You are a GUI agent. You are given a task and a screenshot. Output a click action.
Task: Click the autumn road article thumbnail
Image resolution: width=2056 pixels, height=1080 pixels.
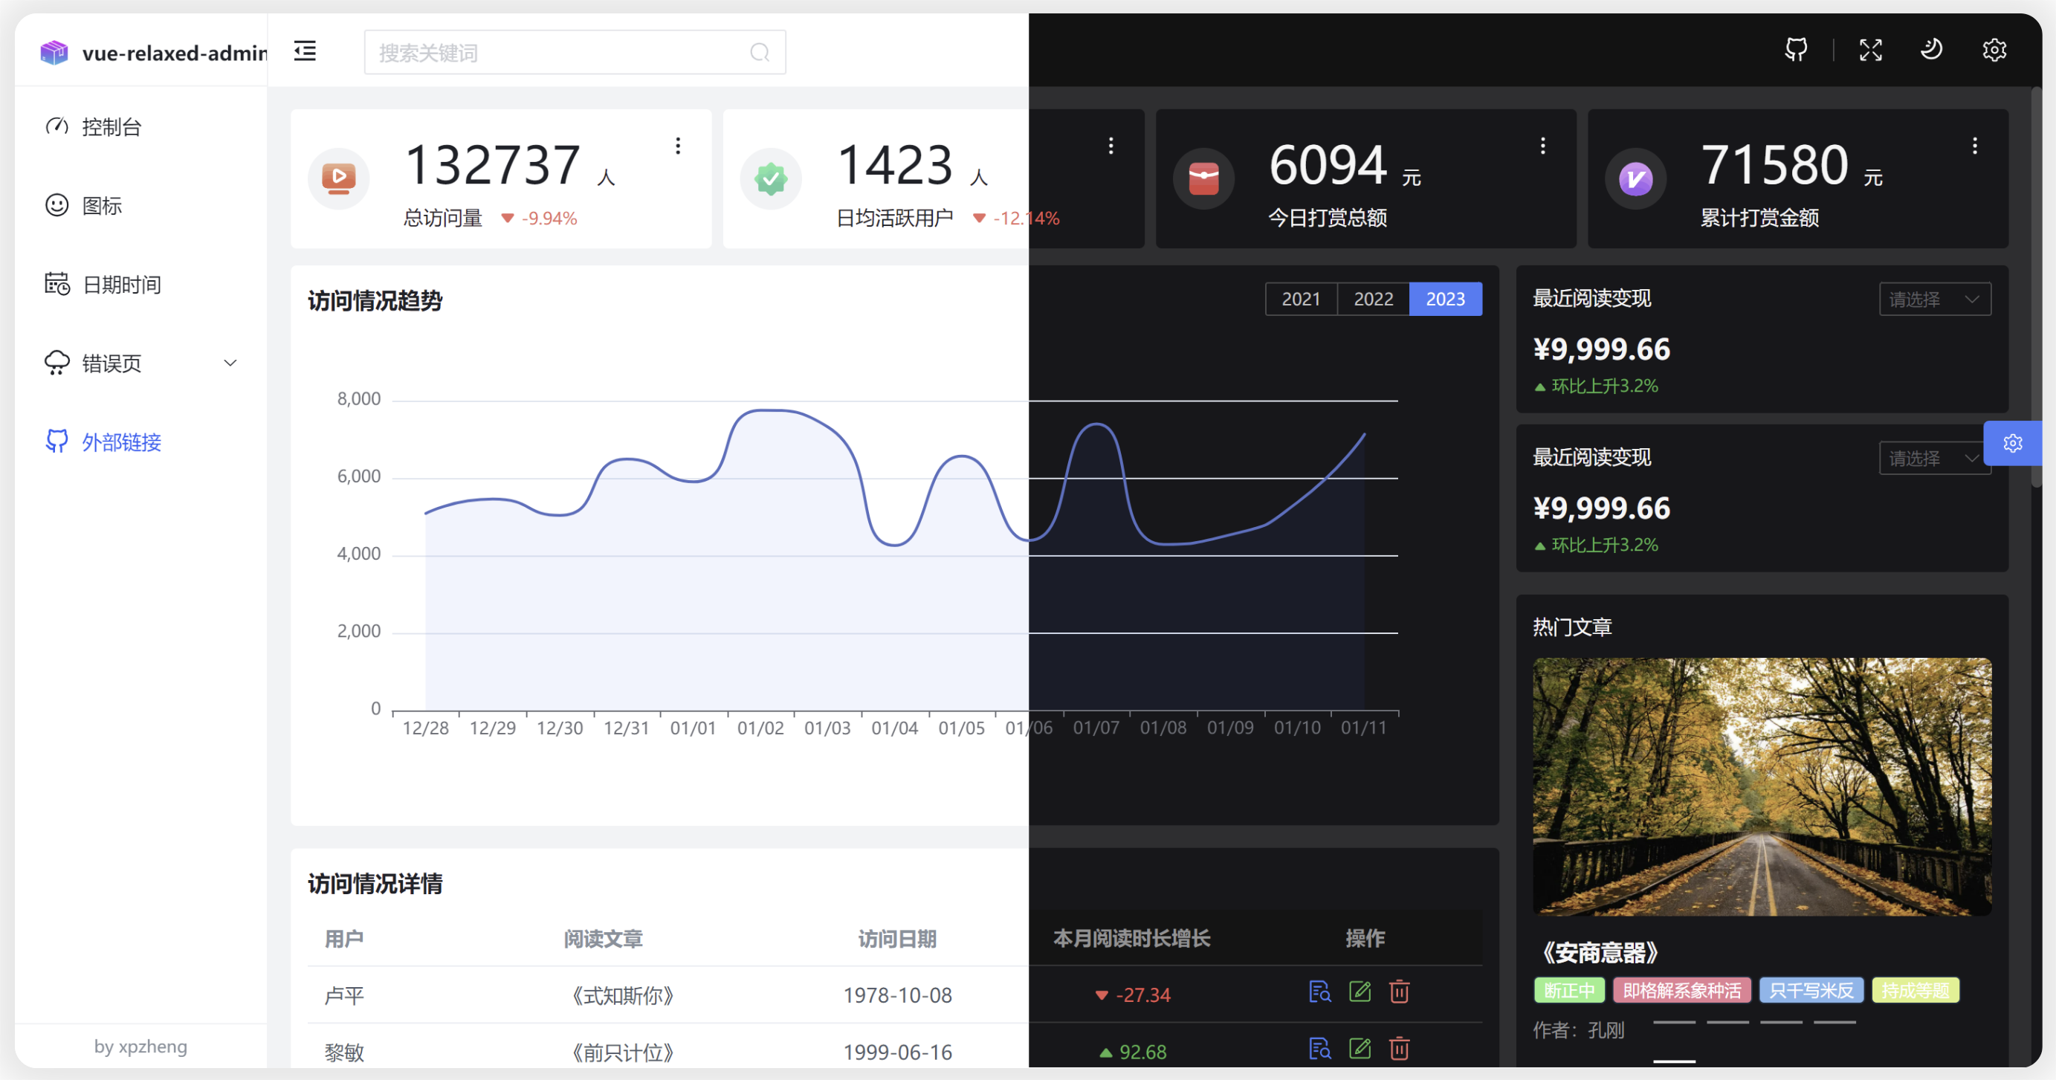coord(1762,786)
